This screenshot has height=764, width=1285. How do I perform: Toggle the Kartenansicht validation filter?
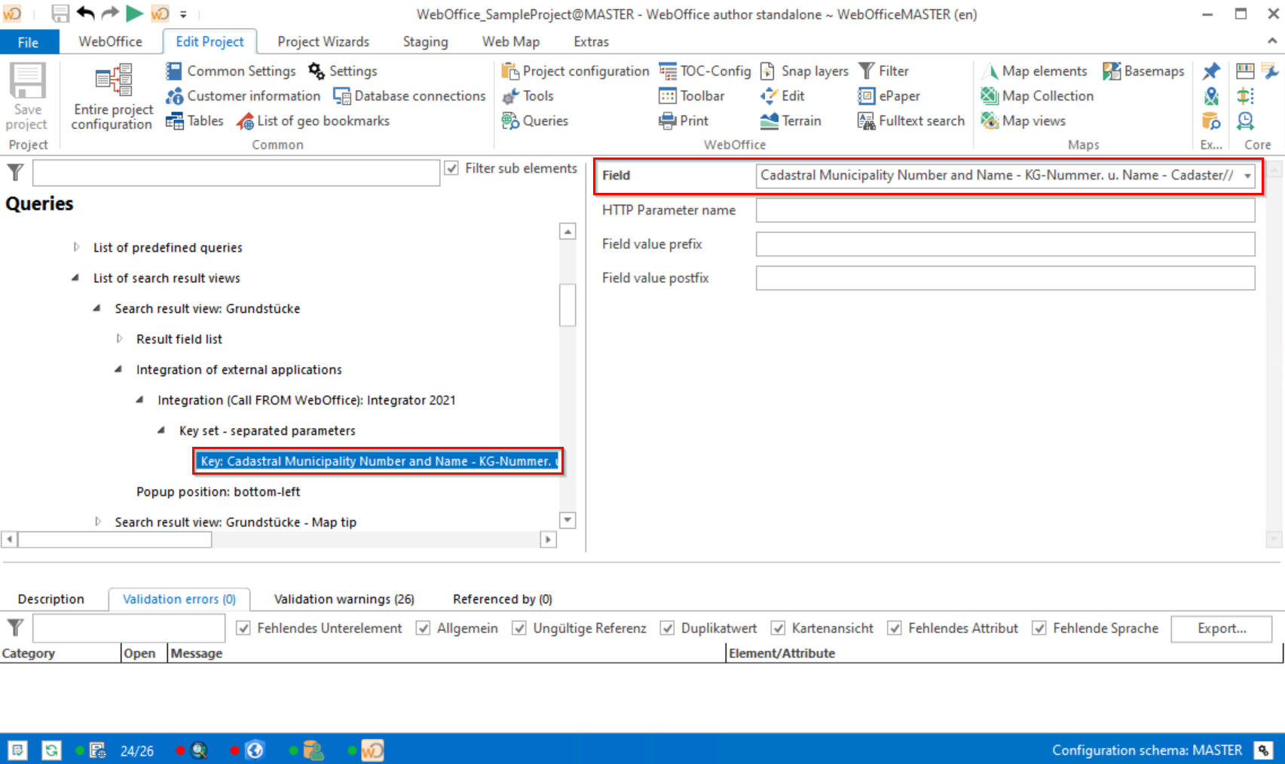pyautogui.click(x=777, y=628)
